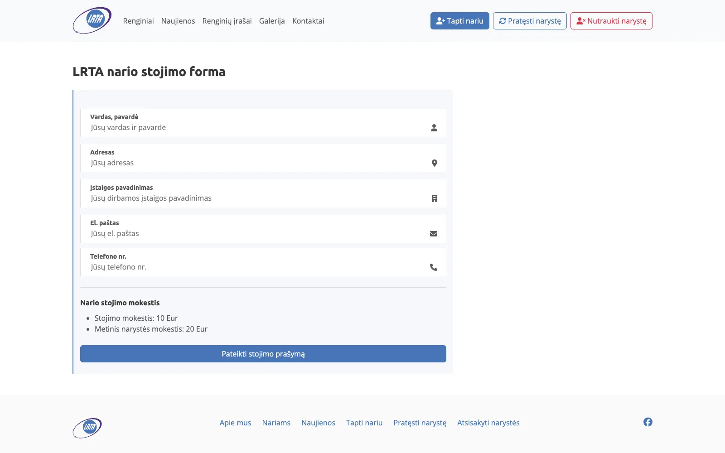Viewport: 725px width, 453px height.
Task: Open the Facebook page icon
Action: (648, 422)
